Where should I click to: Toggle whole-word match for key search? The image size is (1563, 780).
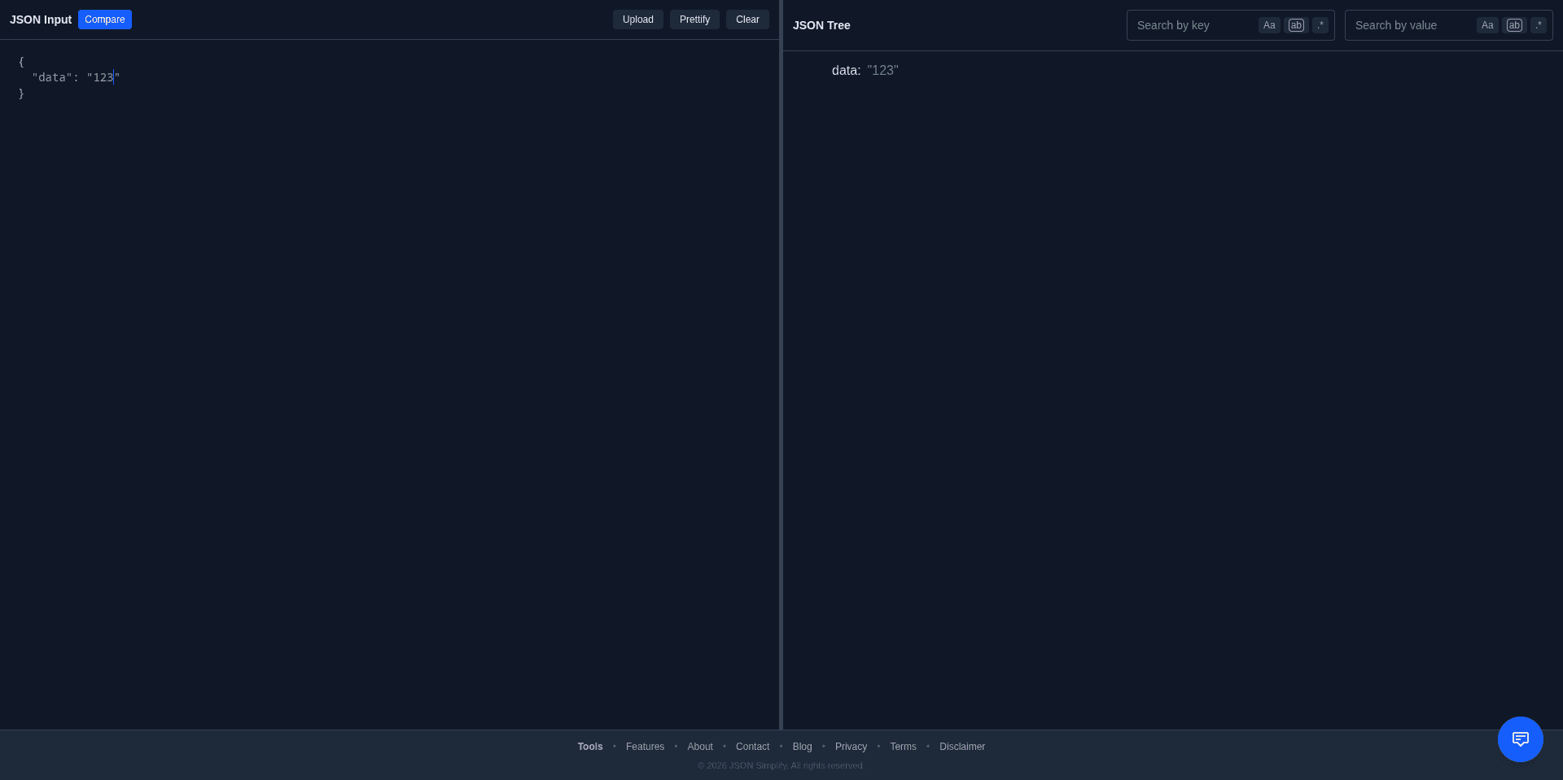(x=1296, y=25)
